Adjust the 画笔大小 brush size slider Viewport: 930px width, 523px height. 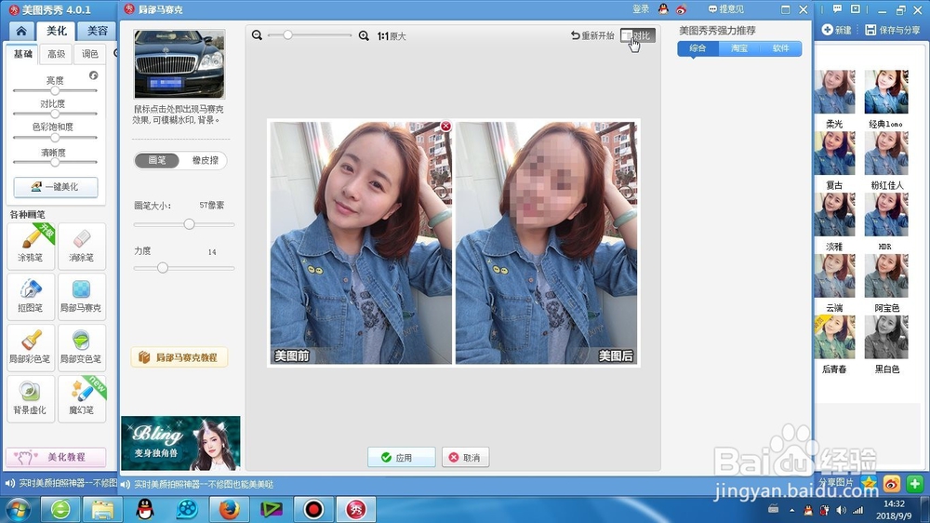pyautogui.click(x=189, y=224)
